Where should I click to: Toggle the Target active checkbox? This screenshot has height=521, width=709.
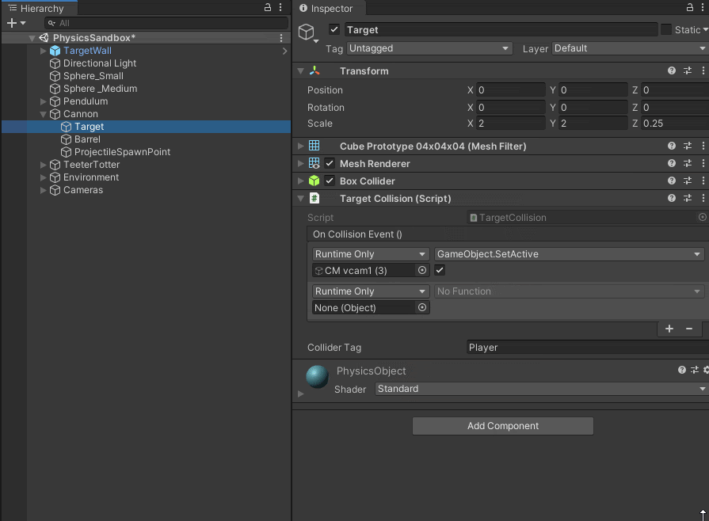[334, 30]
